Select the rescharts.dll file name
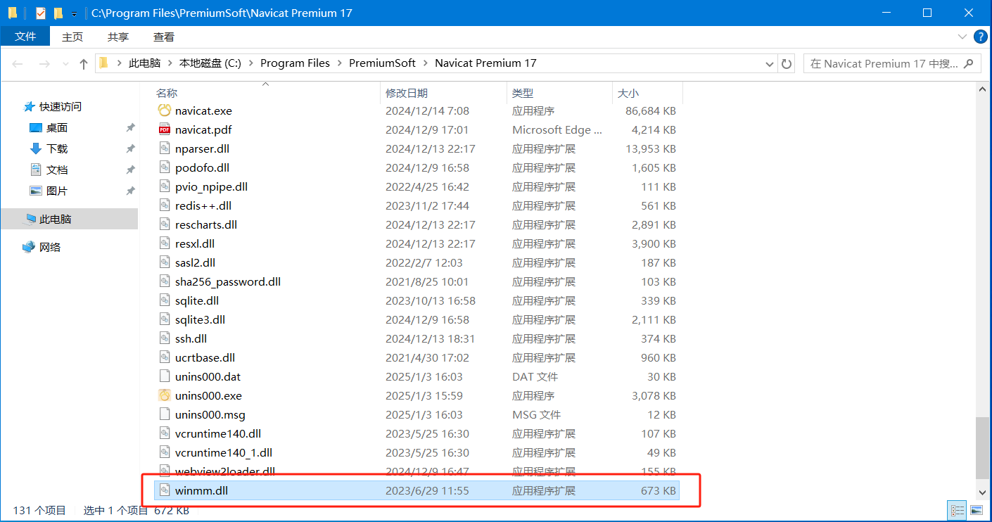The image size is (992, 522). pyautogui.click(x=206, y=224)
